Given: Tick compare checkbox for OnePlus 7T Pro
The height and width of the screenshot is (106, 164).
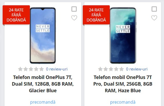Looking at the screenshot, I should [154, 9].
